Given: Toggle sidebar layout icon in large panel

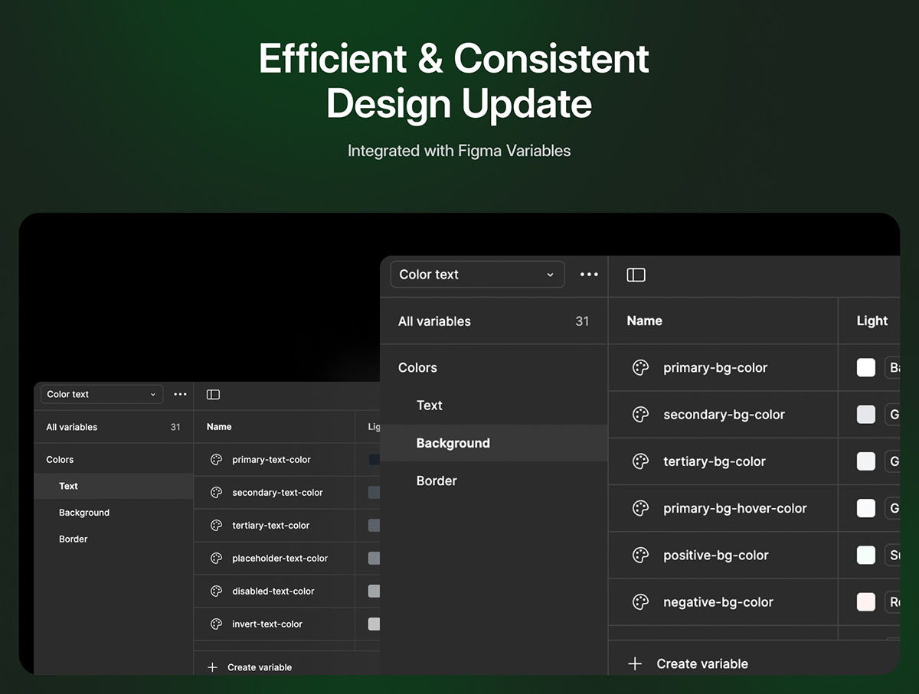Looking at the screenshot, I should tap(636, 275).
